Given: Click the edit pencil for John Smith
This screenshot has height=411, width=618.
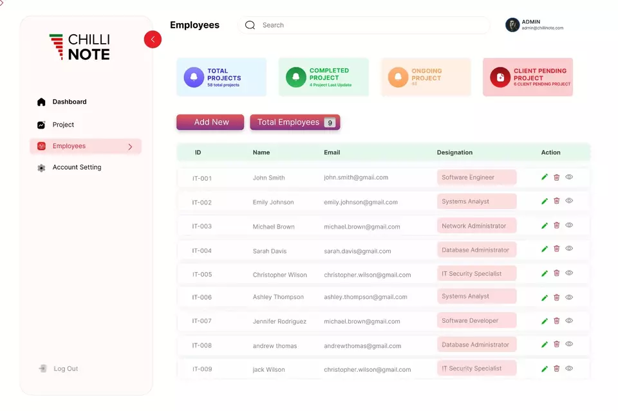Looking at the screenshot, I should point(545,177).
